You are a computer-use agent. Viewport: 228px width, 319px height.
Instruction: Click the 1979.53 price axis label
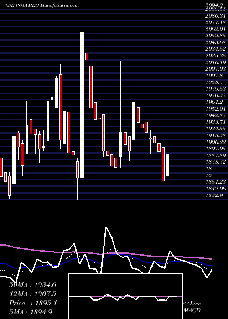tap(215, 89)
